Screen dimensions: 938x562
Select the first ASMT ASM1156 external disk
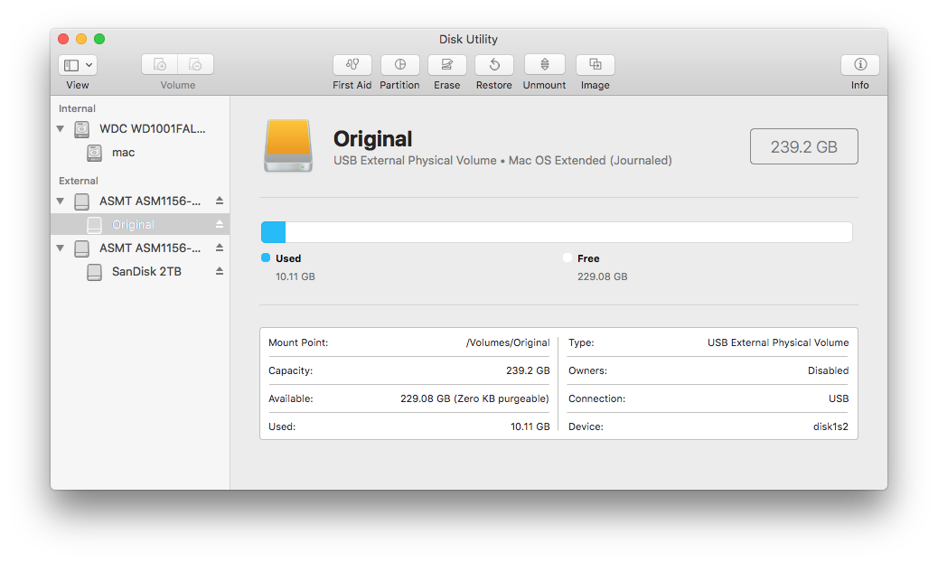point(140,201)
